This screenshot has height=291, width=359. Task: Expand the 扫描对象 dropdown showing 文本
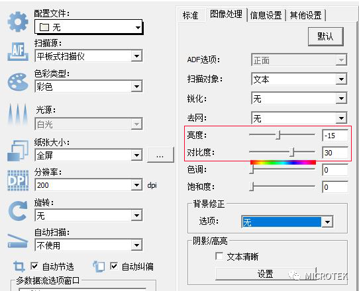(x=299, y=79)
